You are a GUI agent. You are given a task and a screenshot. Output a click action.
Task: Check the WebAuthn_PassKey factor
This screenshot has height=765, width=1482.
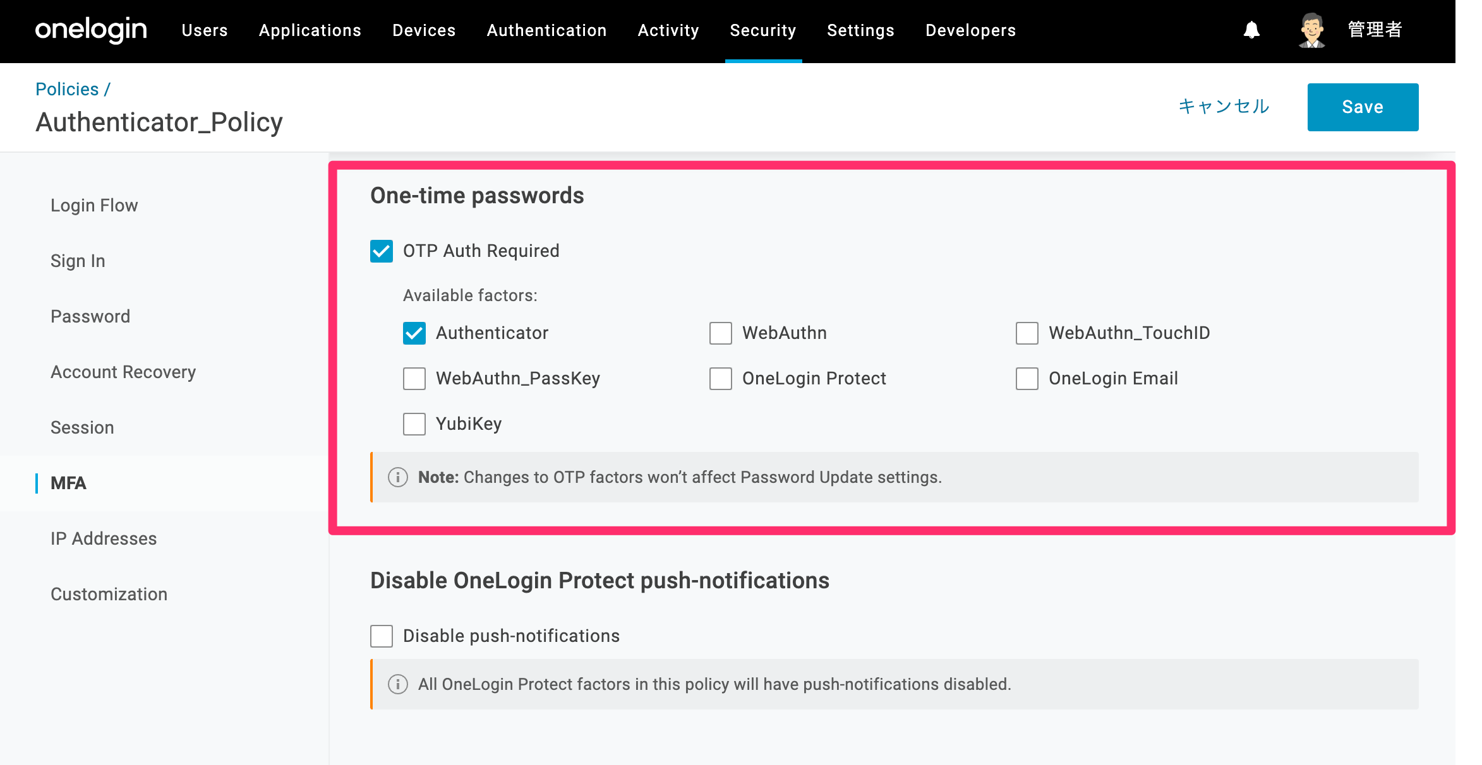[x=414, y=379]
